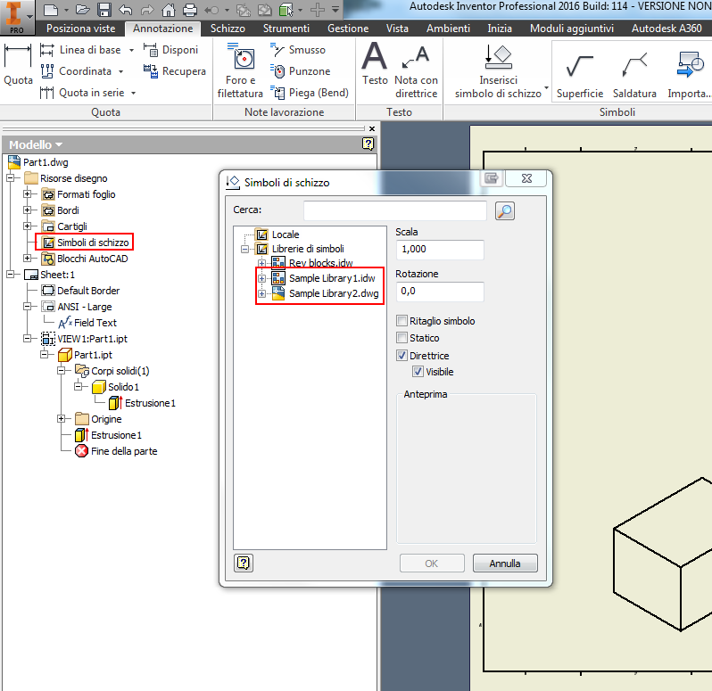Enable the Statico checkbox
Viewport: 712px width, 691px height.
[402, 338]
